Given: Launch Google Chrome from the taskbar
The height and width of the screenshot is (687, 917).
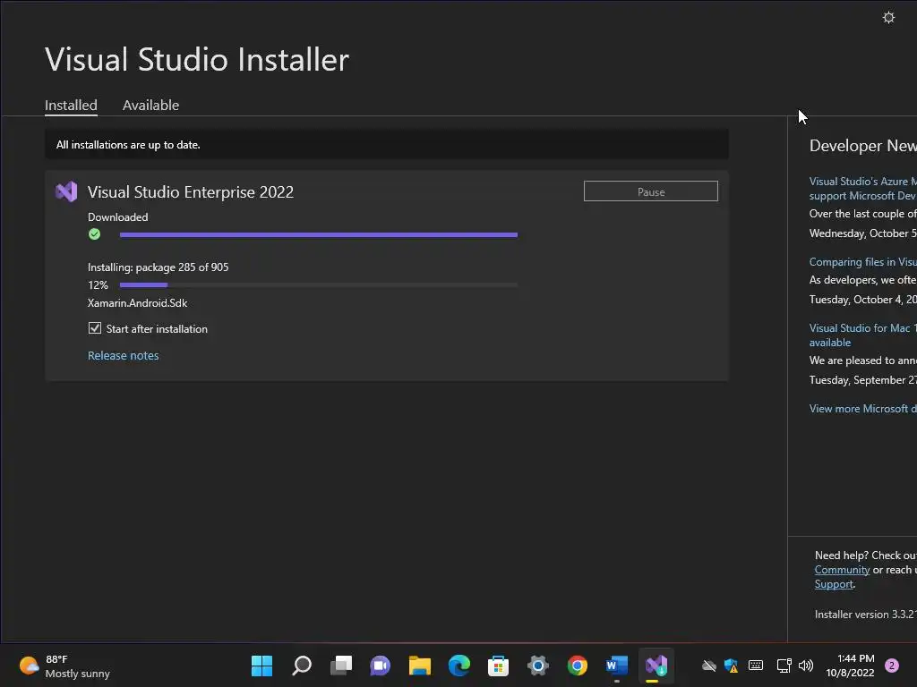Looking at the screenshot, I should coord(578,666).
